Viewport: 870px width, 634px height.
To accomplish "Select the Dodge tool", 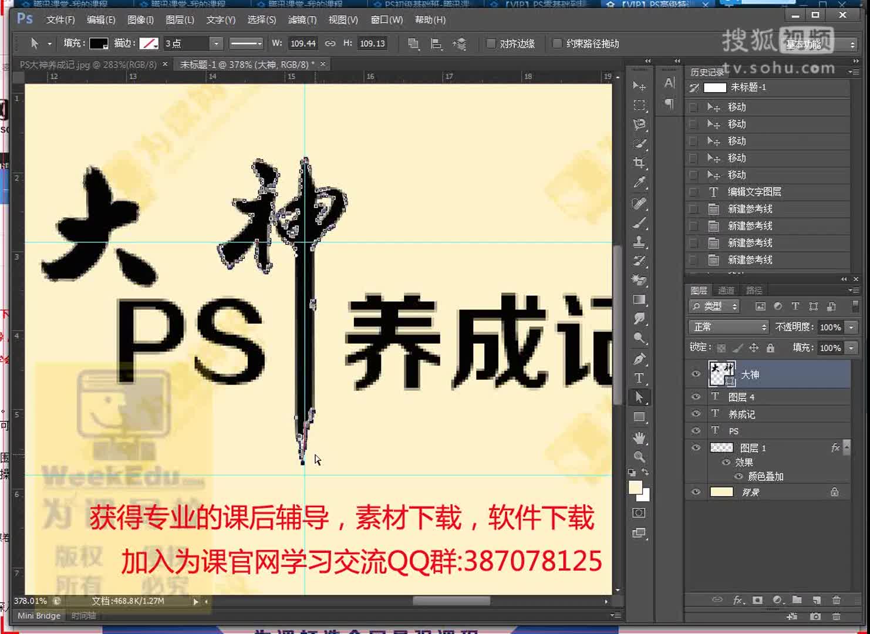I will click(639, 338).
